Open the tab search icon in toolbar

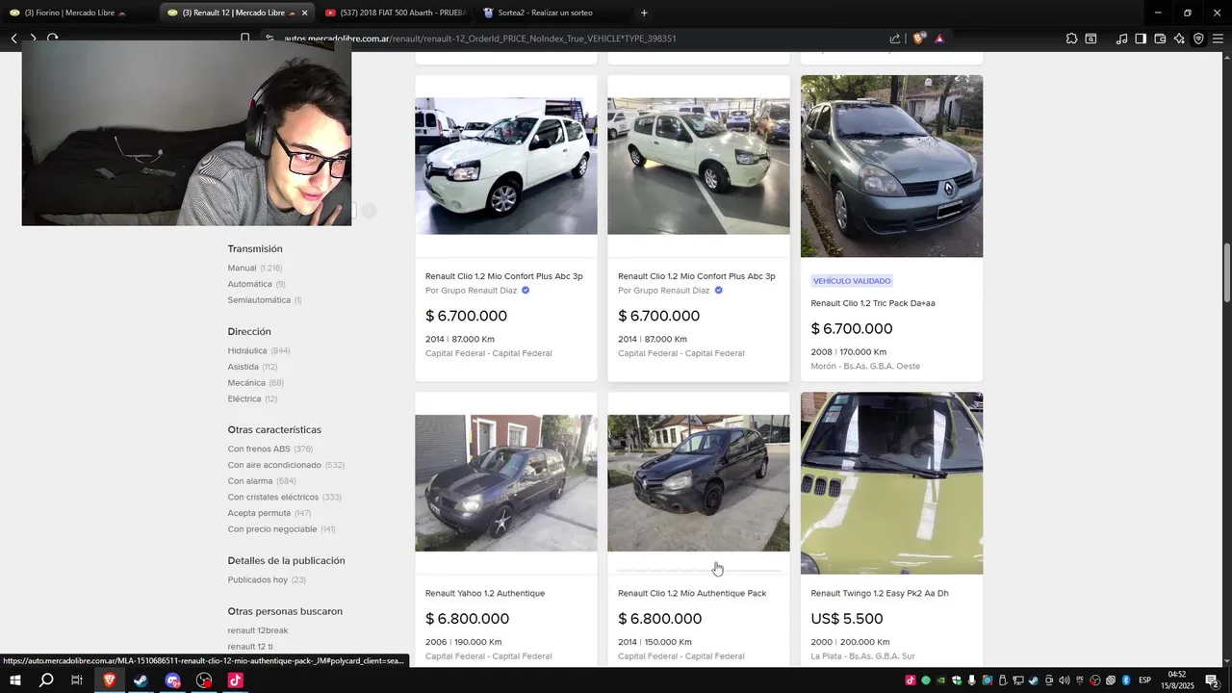(x=1091, y=38)
